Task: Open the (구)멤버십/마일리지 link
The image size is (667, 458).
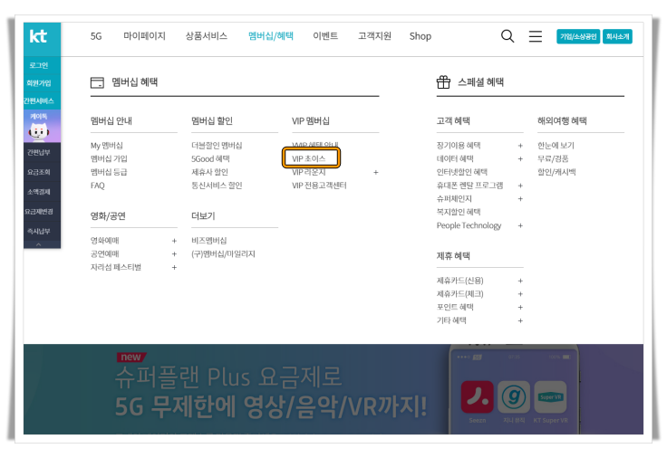Action: tap(223, 254)
